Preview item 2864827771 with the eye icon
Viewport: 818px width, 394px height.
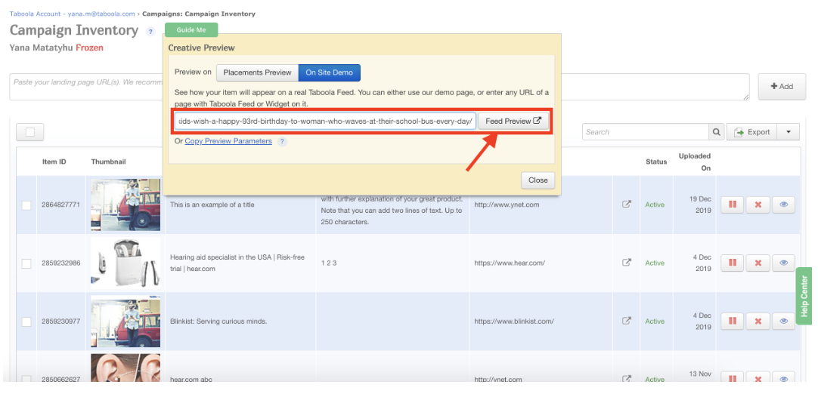click(783, 205)
